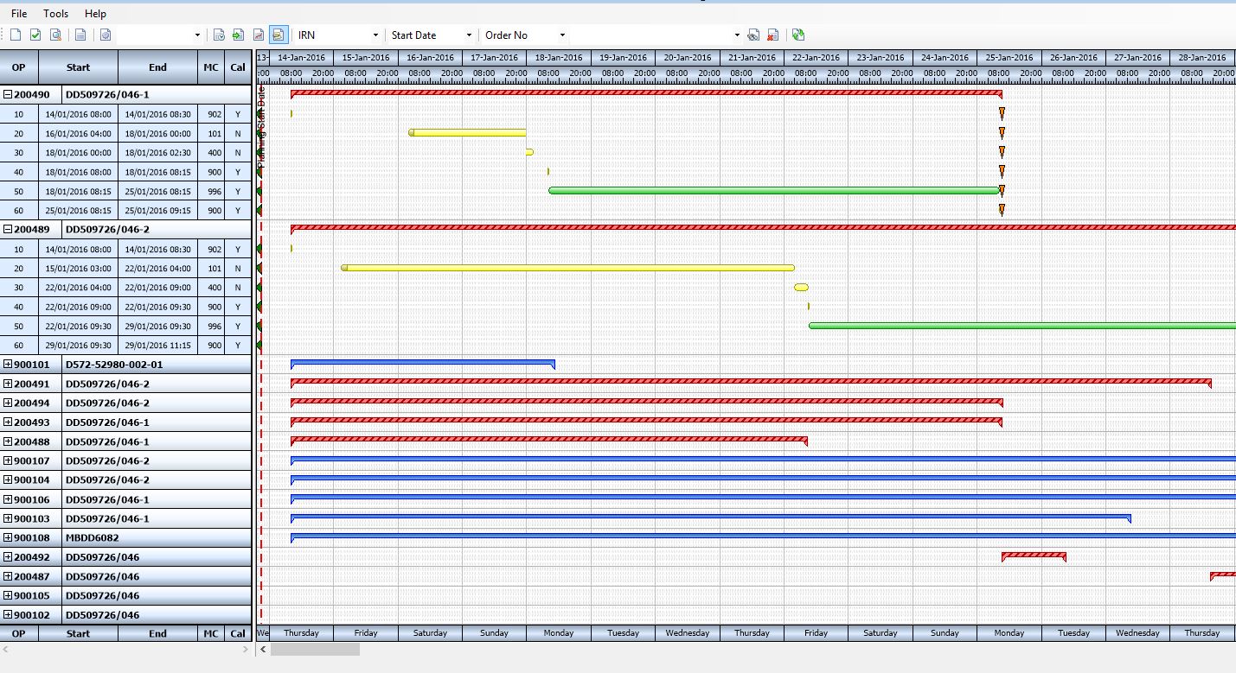This screenshot has width=1236, height=673.
Task: Open the Order No dropdown
Action: 560,35
